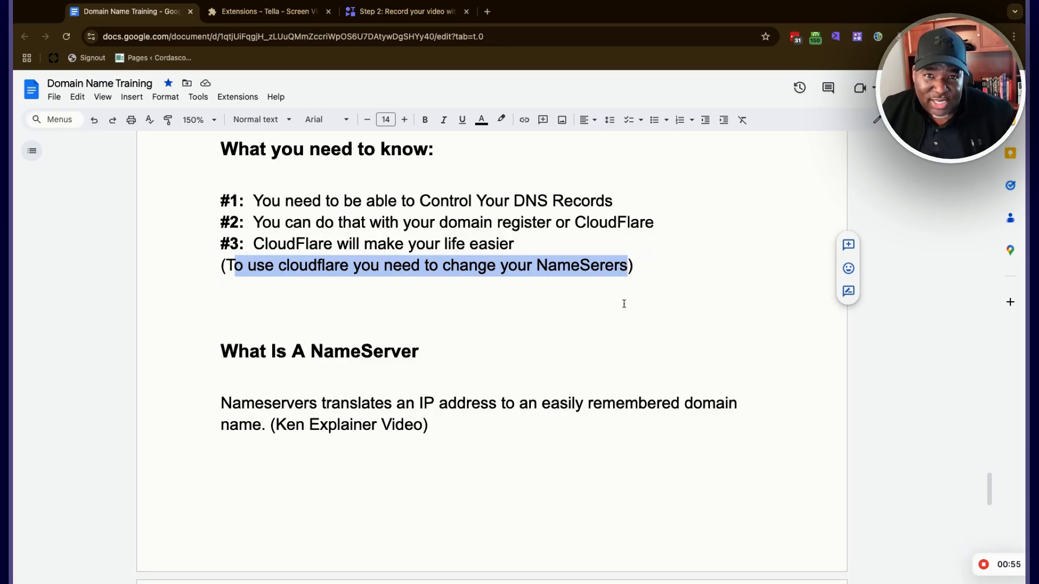Switch to Extensions - Tella tab
Screen dimensions: 1039x584
tap(269, 11)
